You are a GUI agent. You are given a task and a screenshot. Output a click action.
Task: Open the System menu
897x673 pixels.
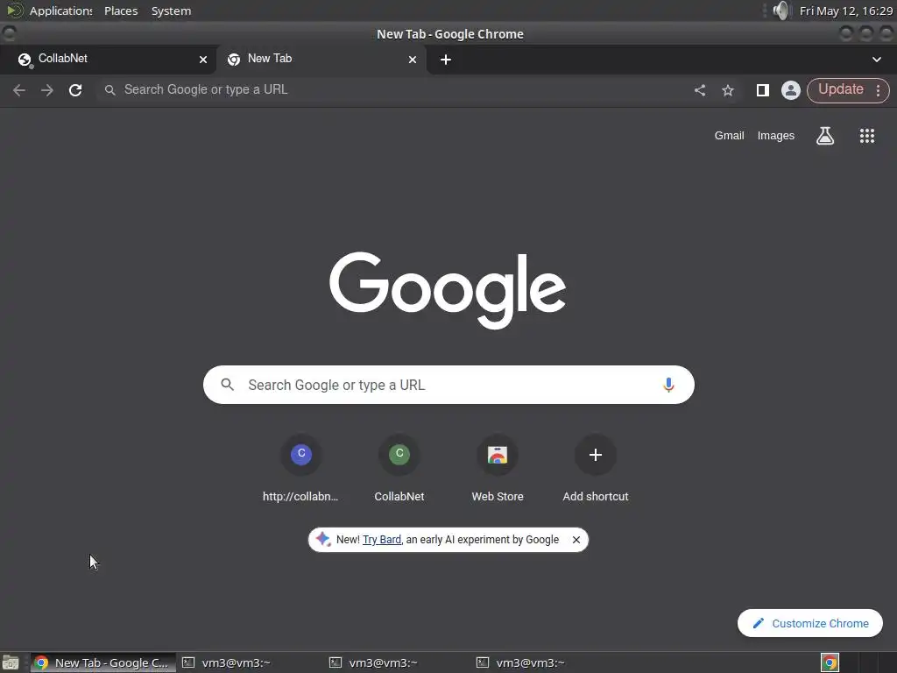coord(171,11)
